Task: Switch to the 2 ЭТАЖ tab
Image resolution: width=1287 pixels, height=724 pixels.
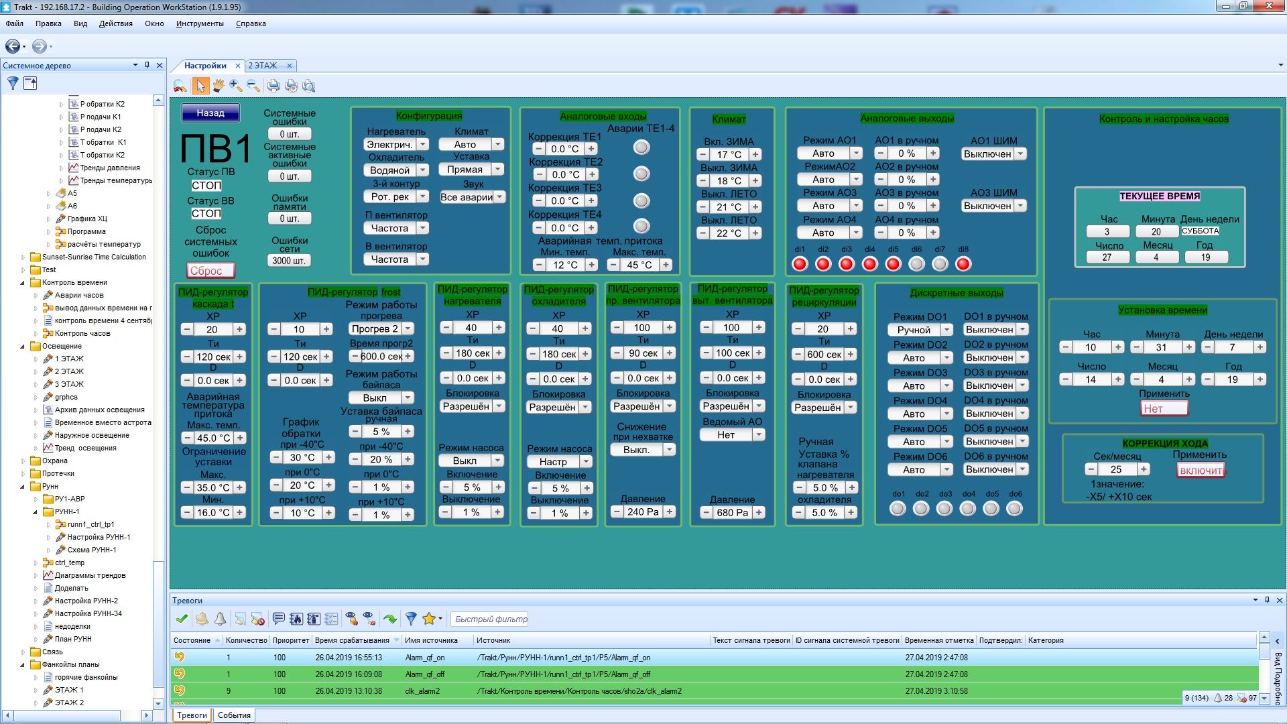Action: click(263, 66)
